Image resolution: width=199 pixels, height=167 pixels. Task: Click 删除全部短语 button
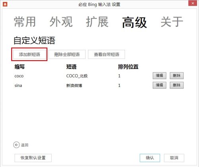(x=67, y=54)
